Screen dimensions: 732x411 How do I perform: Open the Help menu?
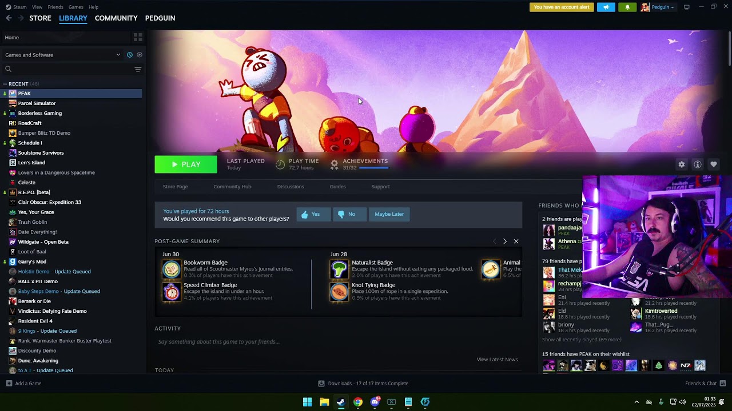[x=94, y=7]
